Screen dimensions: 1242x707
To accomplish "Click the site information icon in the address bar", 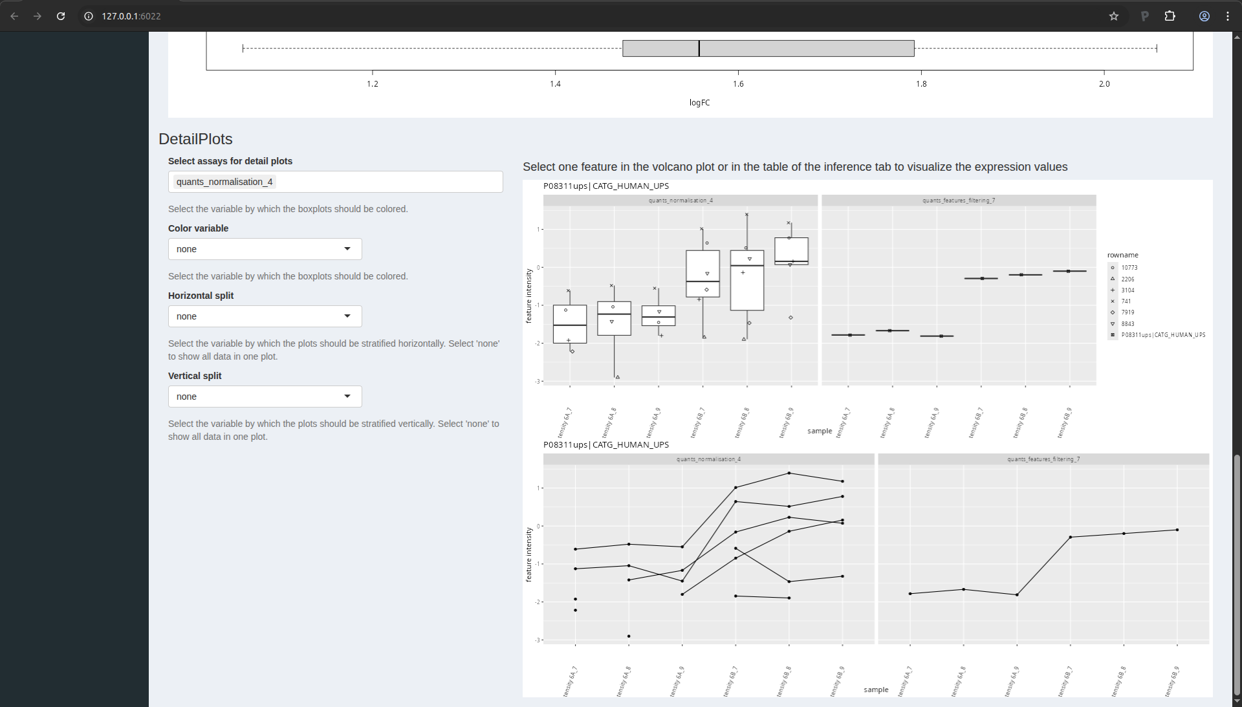I will click(89, 16).
